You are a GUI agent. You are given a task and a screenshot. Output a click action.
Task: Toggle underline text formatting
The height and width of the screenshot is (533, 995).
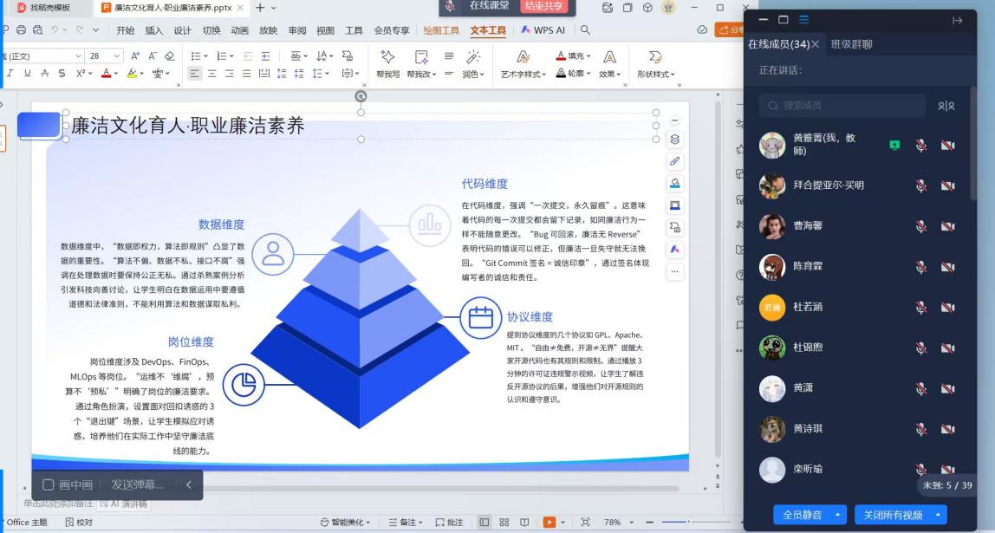[27, 74]
